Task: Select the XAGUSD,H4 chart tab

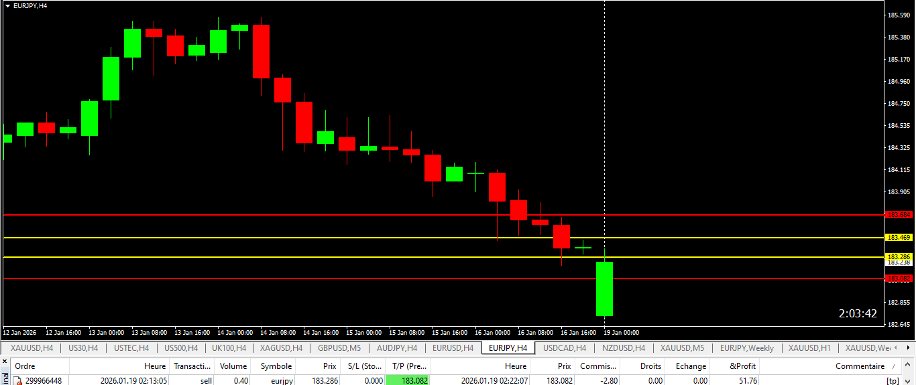Action: pos(281,348)
